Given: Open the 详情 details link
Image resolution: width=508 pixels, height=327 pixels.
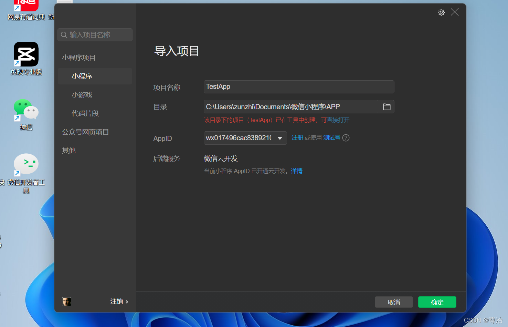Looking at the screenshot, I should coord(297,171).
